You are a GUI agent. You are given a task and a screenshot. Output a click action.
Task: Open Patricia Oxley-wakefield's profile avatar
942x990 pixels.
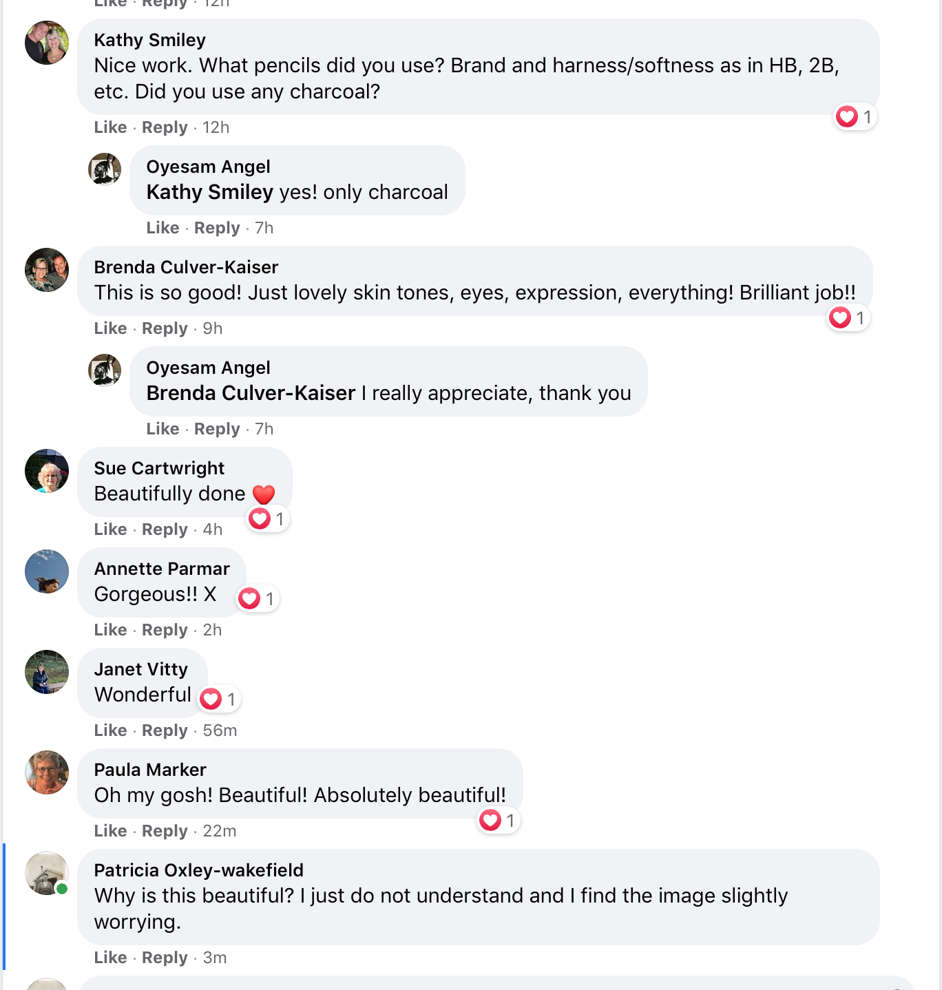47,873
